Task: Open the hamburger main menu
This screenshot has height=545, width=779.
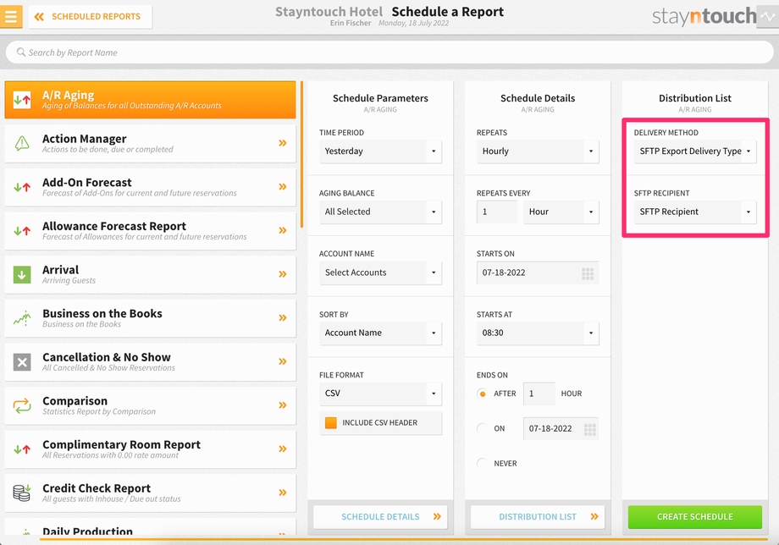Action: click(11, 16)
